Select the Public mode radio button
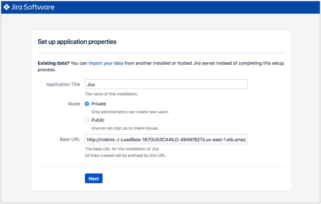Screen dimensions: 321x204 (x=87, y=120)
